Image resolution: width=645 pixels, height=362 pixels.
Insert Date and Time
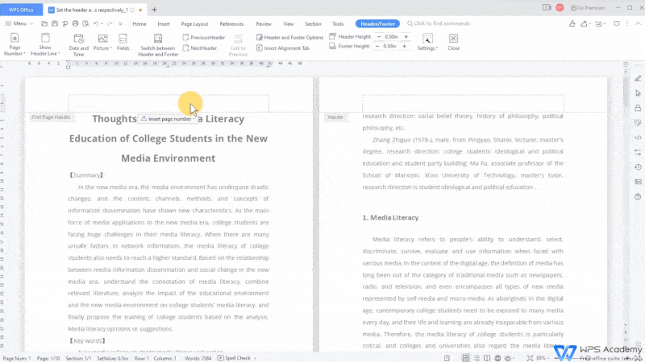point(78,44)
